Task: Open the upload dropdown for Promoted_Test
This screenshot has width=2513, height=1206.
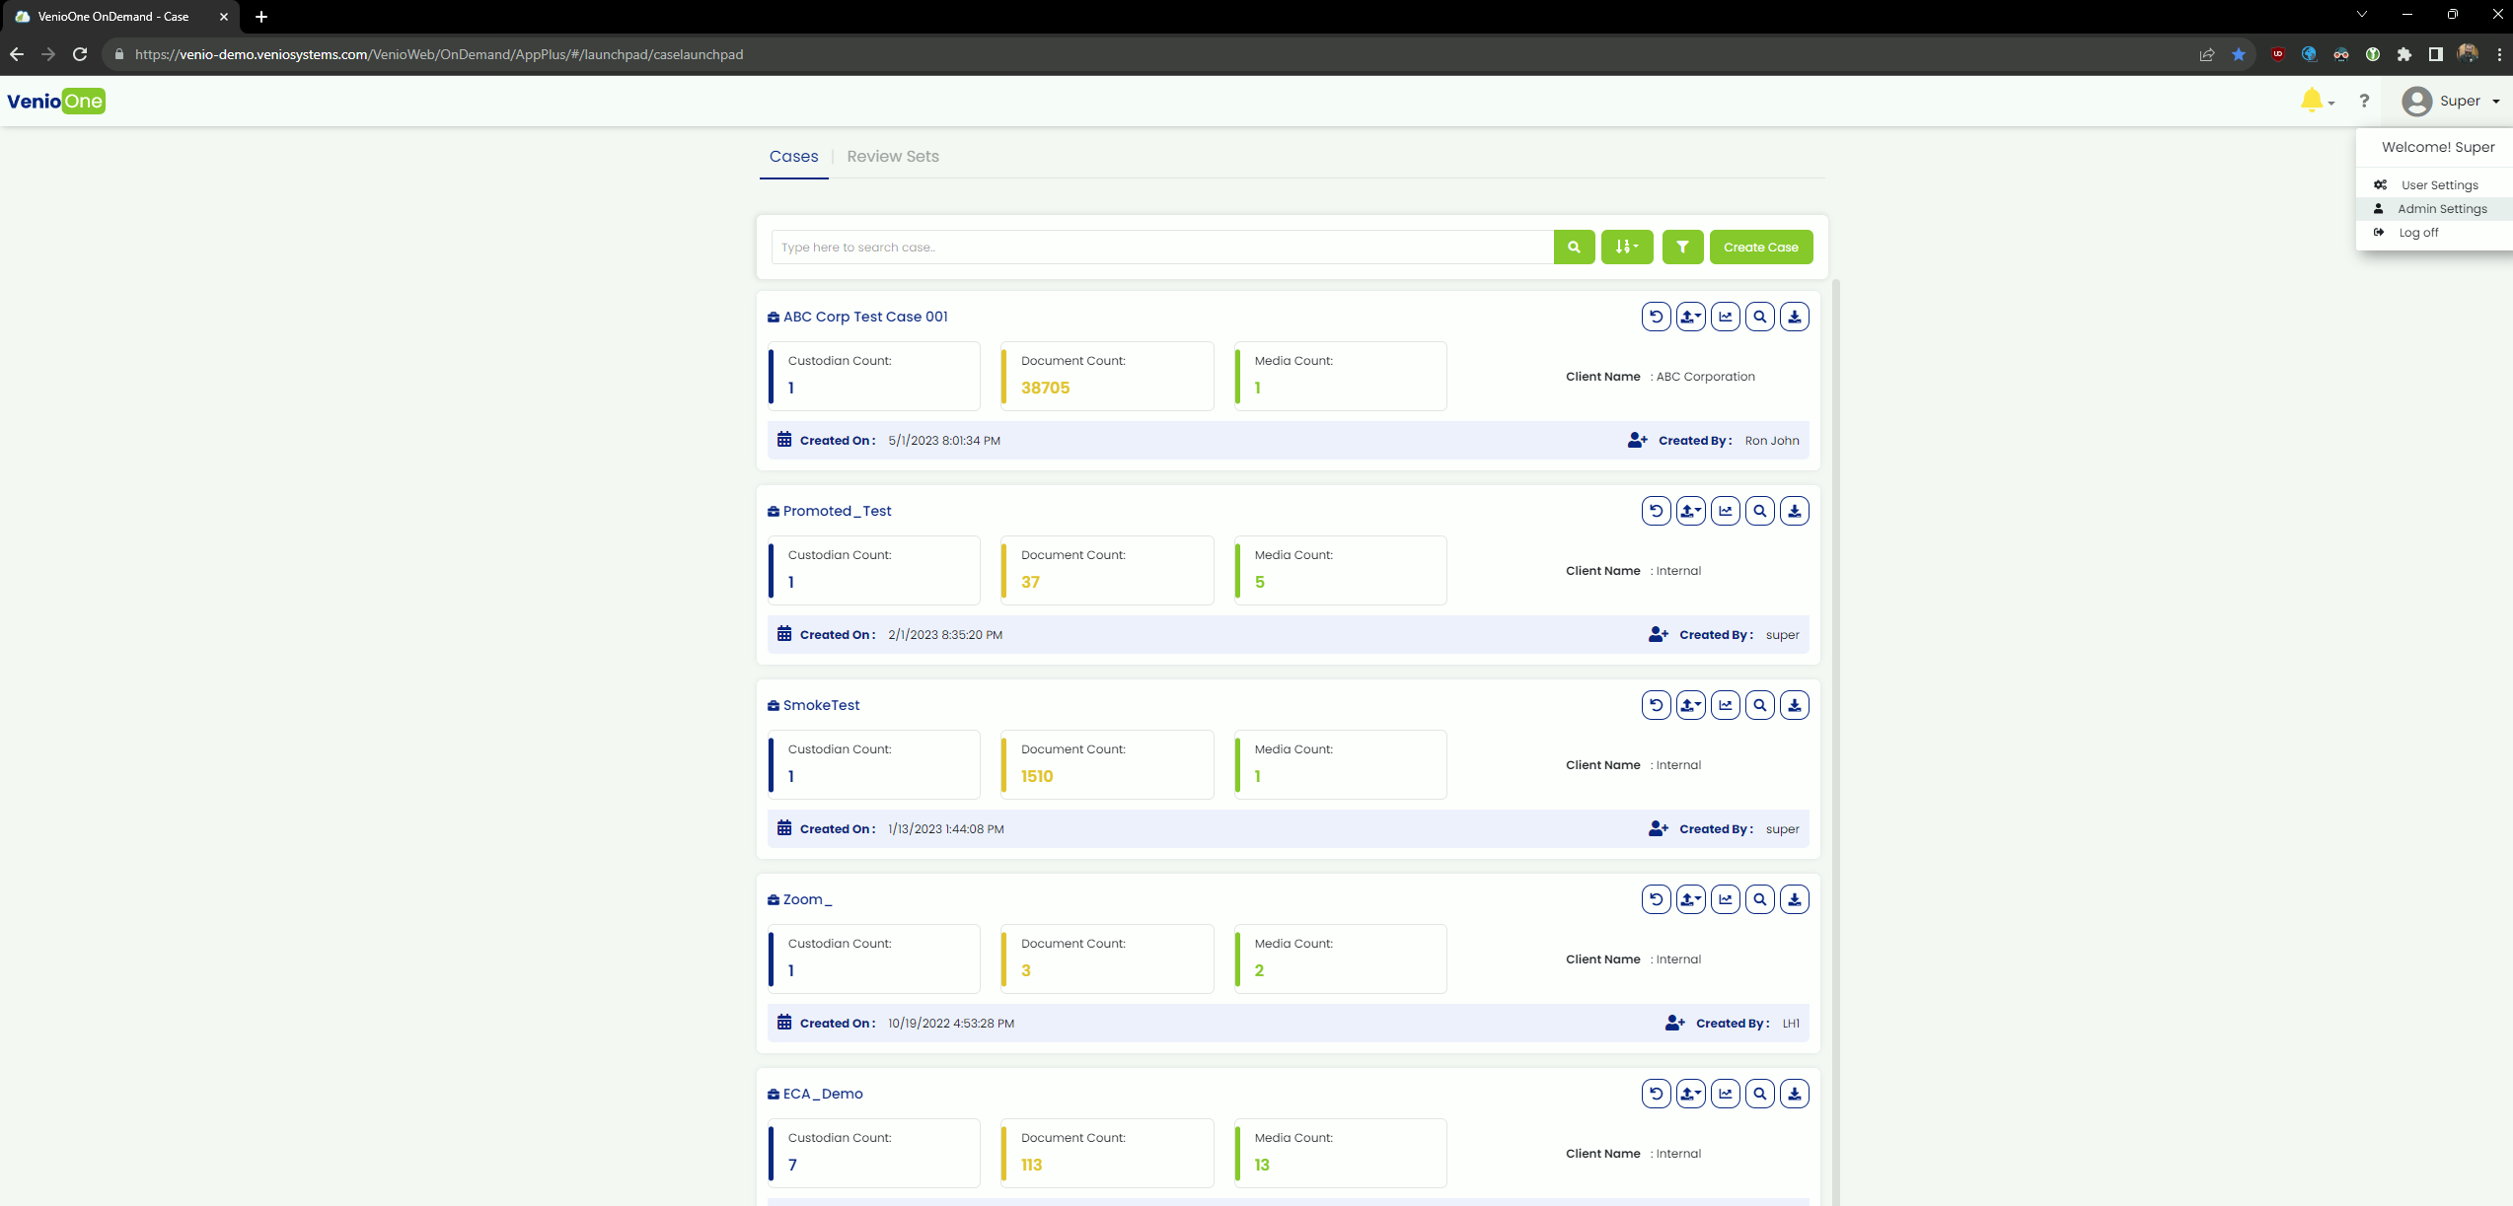Action: click(x=1690, y=511)
